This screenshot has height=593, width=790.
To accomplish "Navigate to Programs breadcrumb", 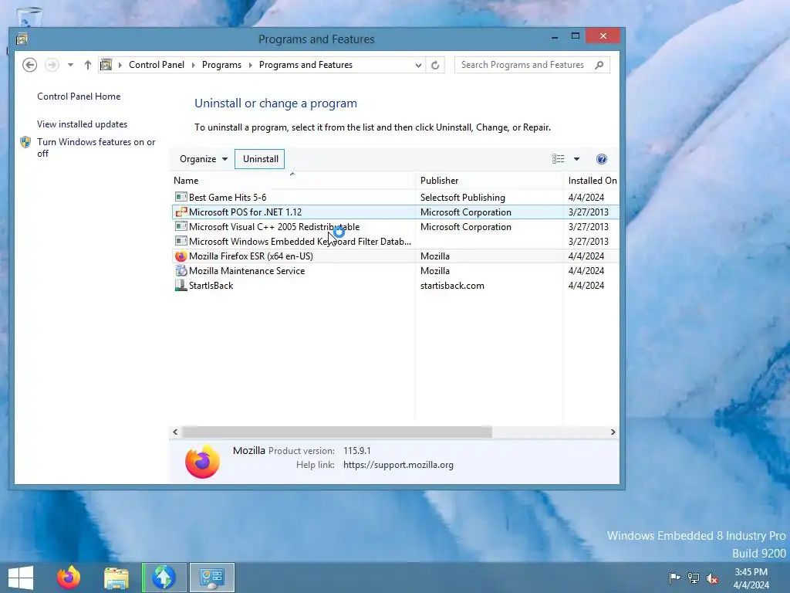I will coord(221,65).
